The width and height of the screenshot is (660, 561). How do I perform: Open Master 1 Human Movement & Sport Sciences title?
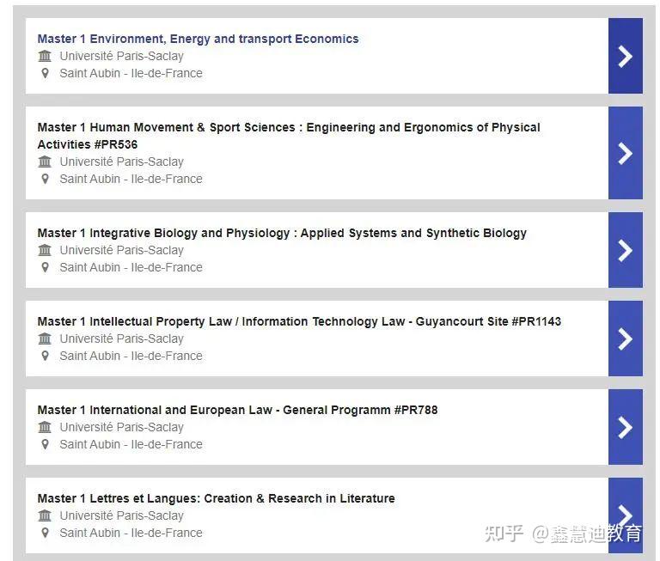click(x=289, y=136)
